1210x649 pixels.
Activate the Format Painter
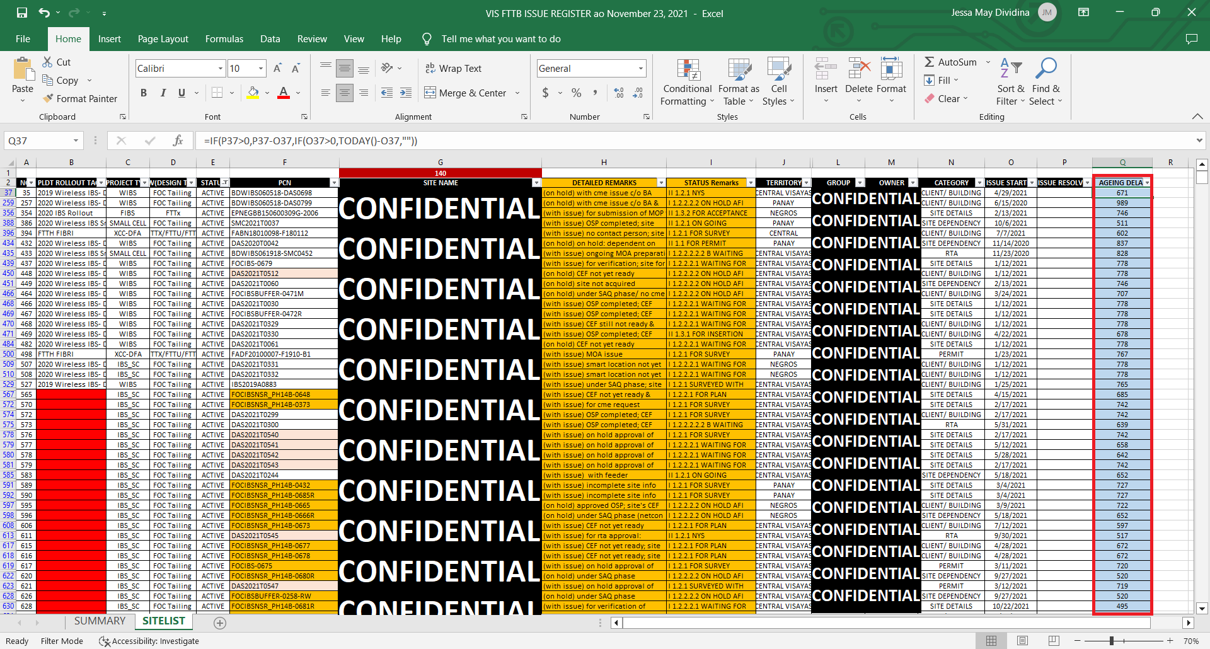(x=80, y=98)
